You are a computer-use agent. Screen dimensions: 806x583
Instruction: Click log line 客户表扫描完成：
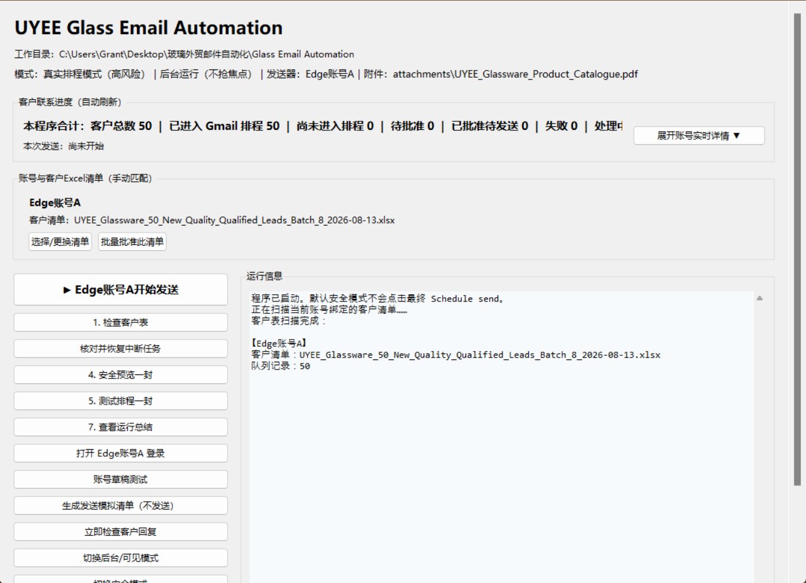coord(289,321)
